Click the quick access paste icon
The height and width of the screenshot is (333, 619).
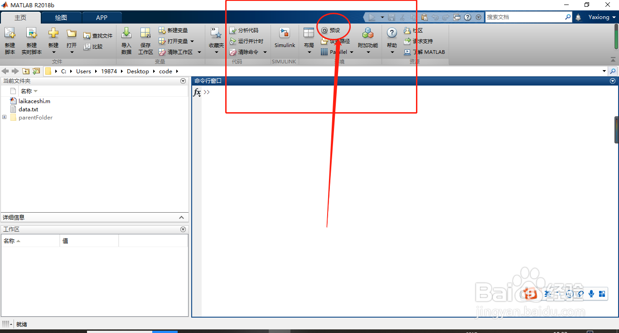[424, 17]
